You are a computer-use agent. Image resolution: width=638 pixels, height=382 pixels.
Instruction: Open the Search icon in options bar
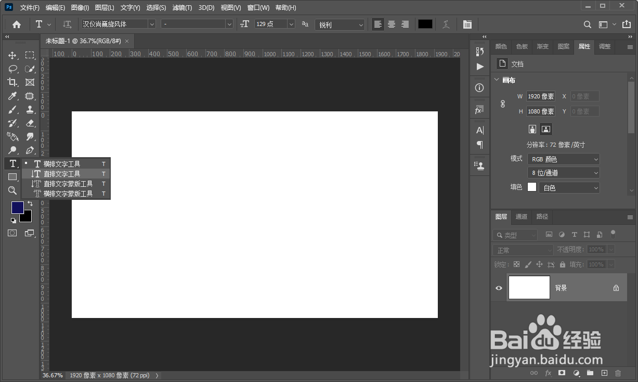[x=588, y=24]
